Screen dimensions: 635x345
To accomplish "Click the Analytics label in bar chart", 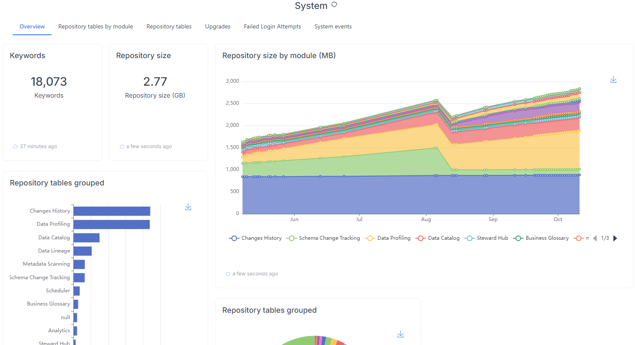I will click(59, 331).
